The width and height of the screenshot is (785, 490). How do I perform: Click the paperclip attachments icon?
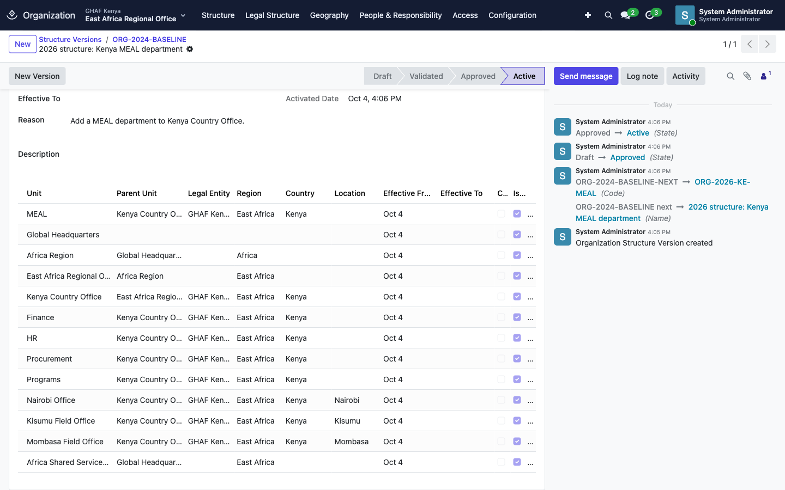pos(747,76)
